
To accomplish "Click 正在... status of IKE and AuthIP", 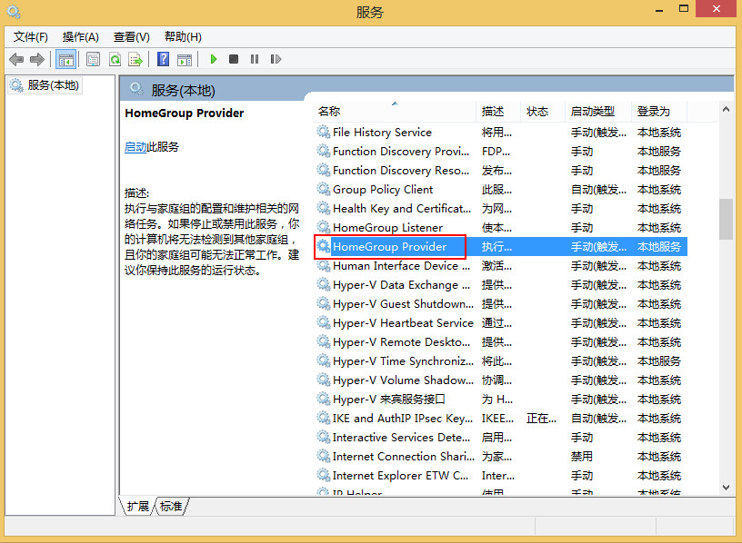I will pos(541,419).
